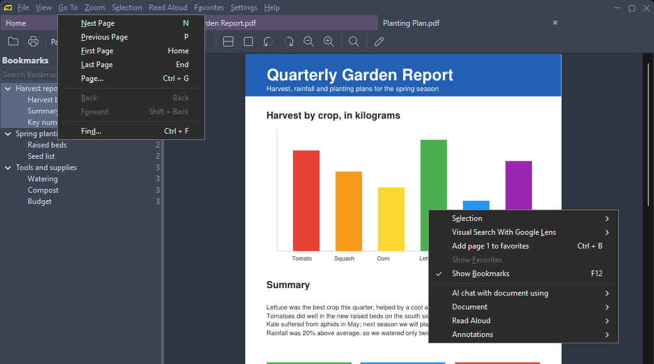Choose Add page 1 to favorites
This screenshot has height=364, width=654.
[x=523, y=246]
